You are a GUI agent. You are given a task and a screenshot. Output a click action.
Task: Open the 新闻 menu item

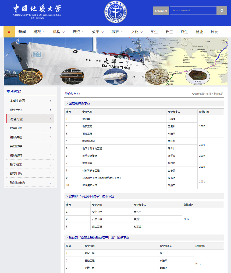22,32
